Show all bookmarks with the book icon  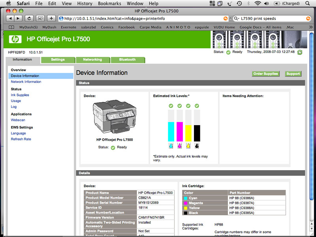(11, 27)
